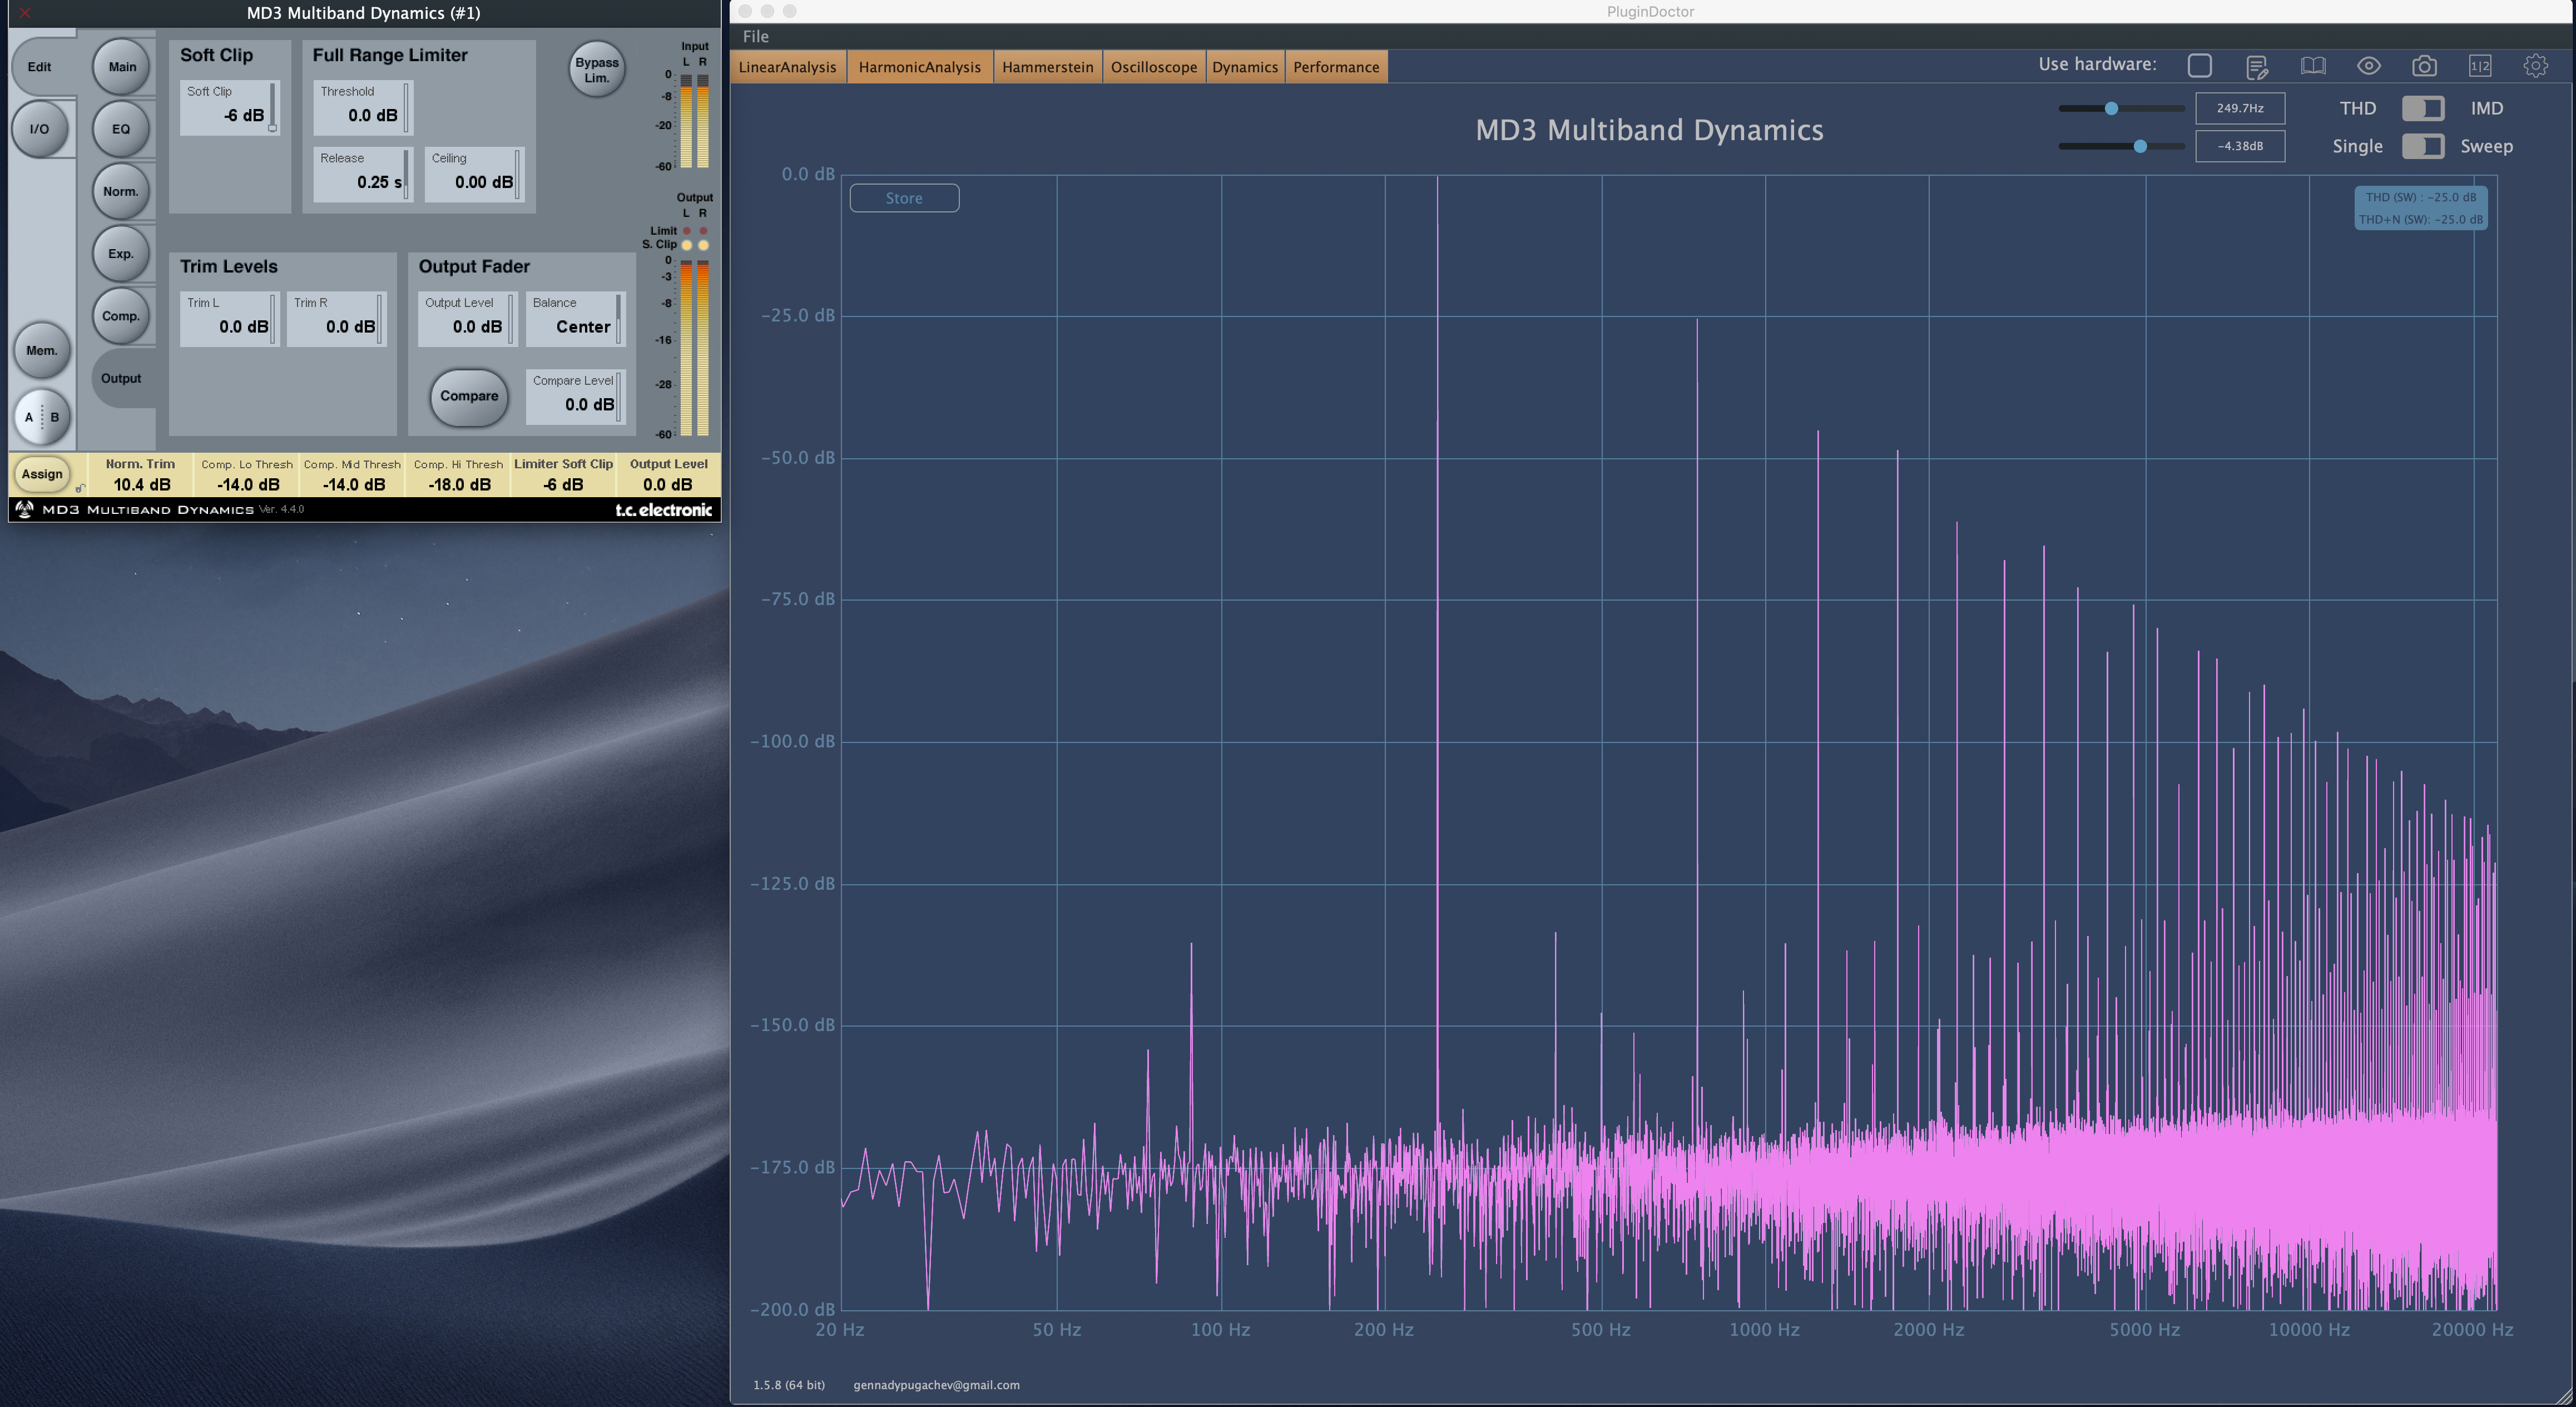Click the Mem. button

pyautogui.click(x=41, y=350)
